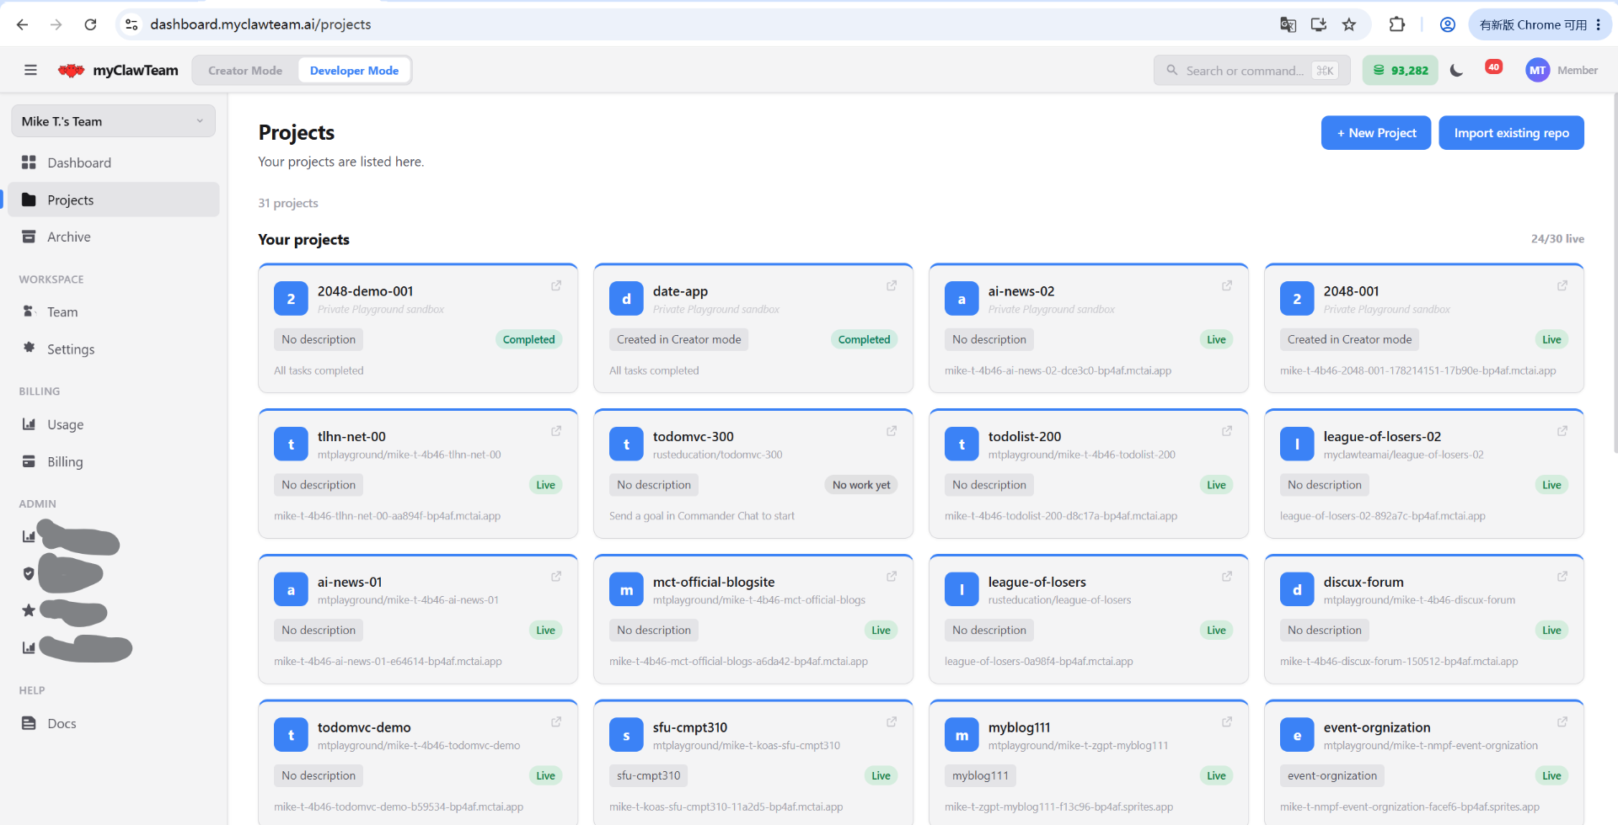Toggle the sidebar with the hamburger menu icon

(30, 70)
